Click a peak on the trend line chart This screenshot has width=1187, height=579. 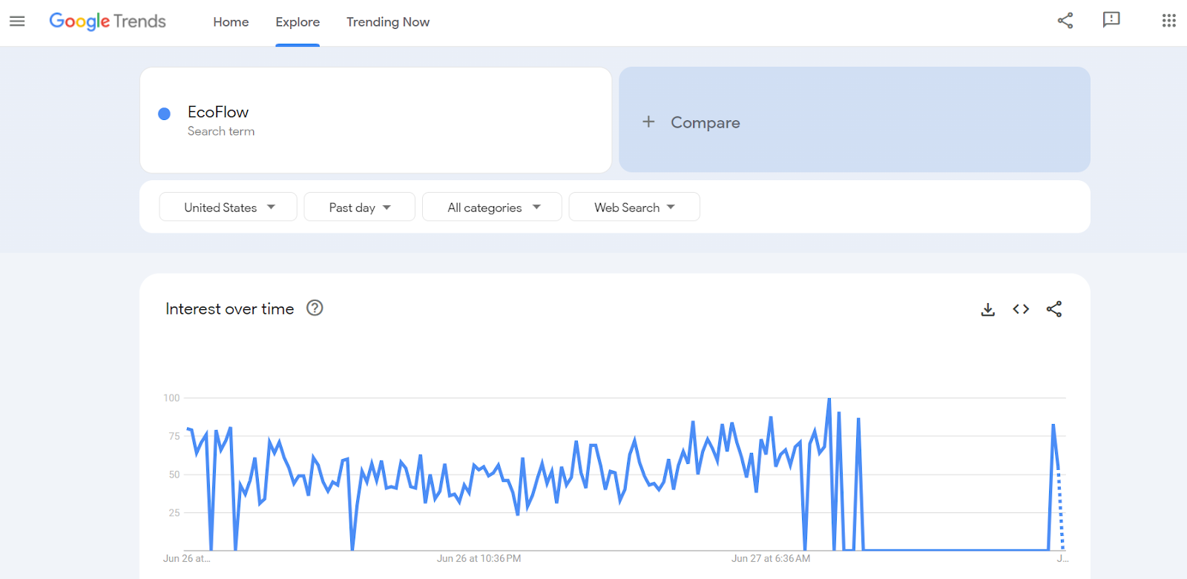pyautogui.click(x=829, y=400)
